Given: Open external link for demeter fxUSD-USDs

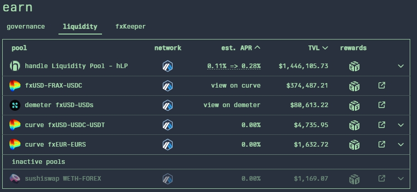Looking at the screenshot, I should tap(382, 105).
